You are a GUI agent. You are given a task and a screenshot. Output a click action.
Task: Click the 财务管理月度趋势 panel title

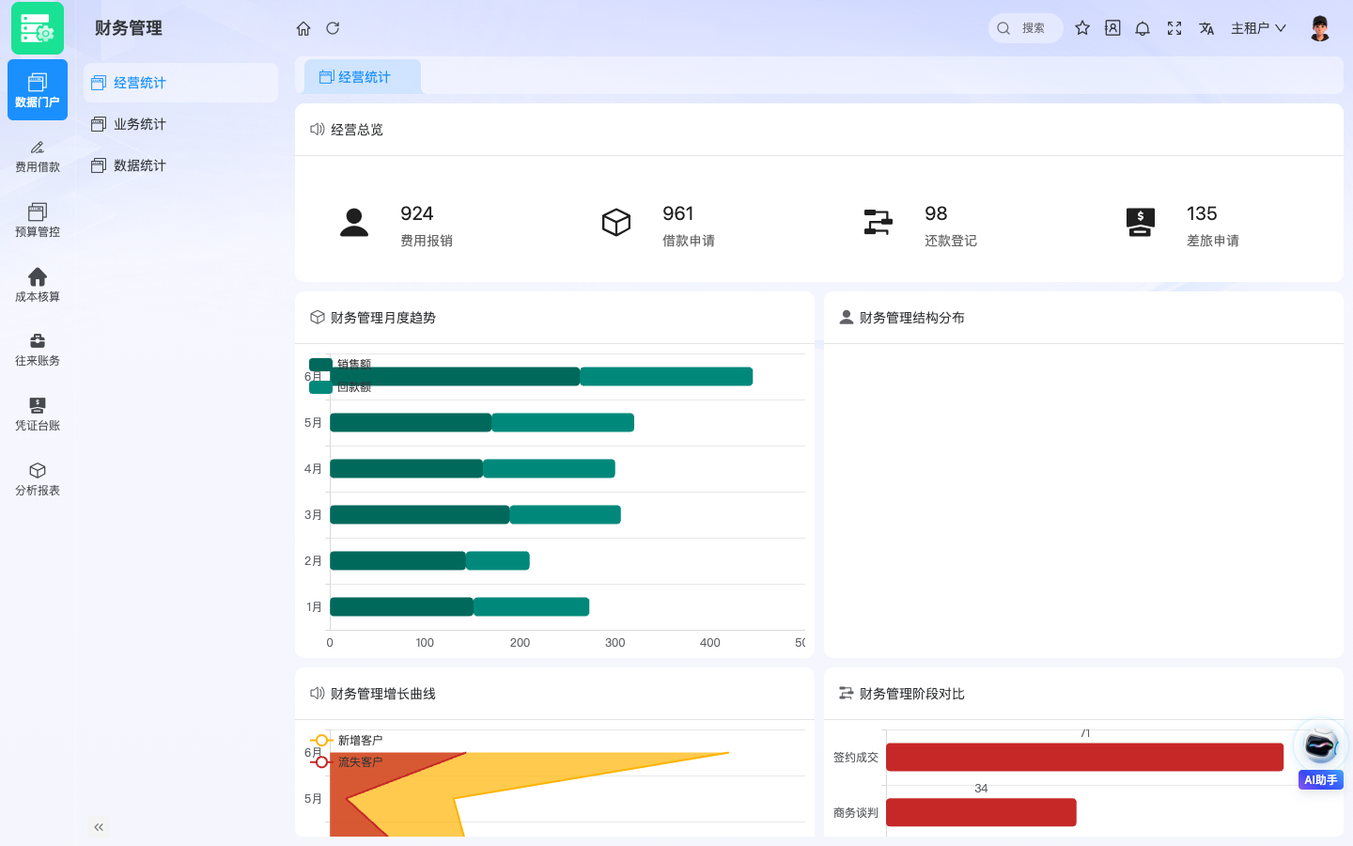point(383,318)
